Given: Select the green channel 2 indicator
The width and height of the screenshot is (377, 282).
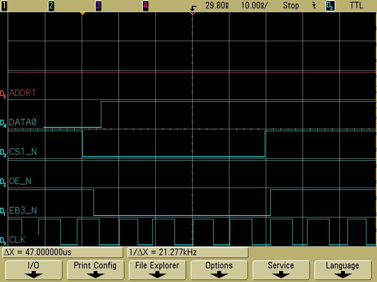Looking at the screenshot, I should (x=51, y=6).
